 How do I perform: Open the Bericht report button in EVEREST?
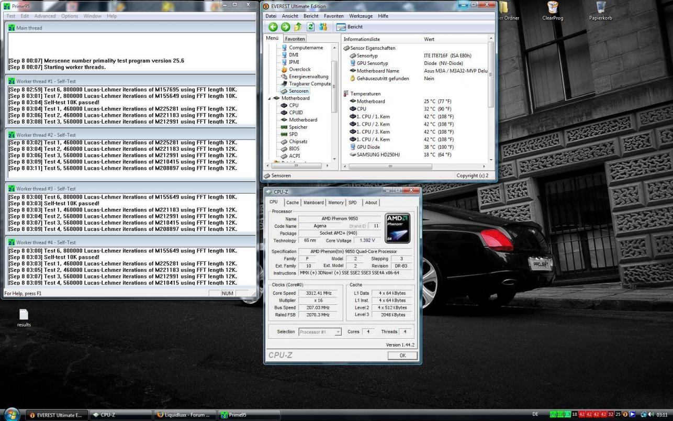(350, 27)
